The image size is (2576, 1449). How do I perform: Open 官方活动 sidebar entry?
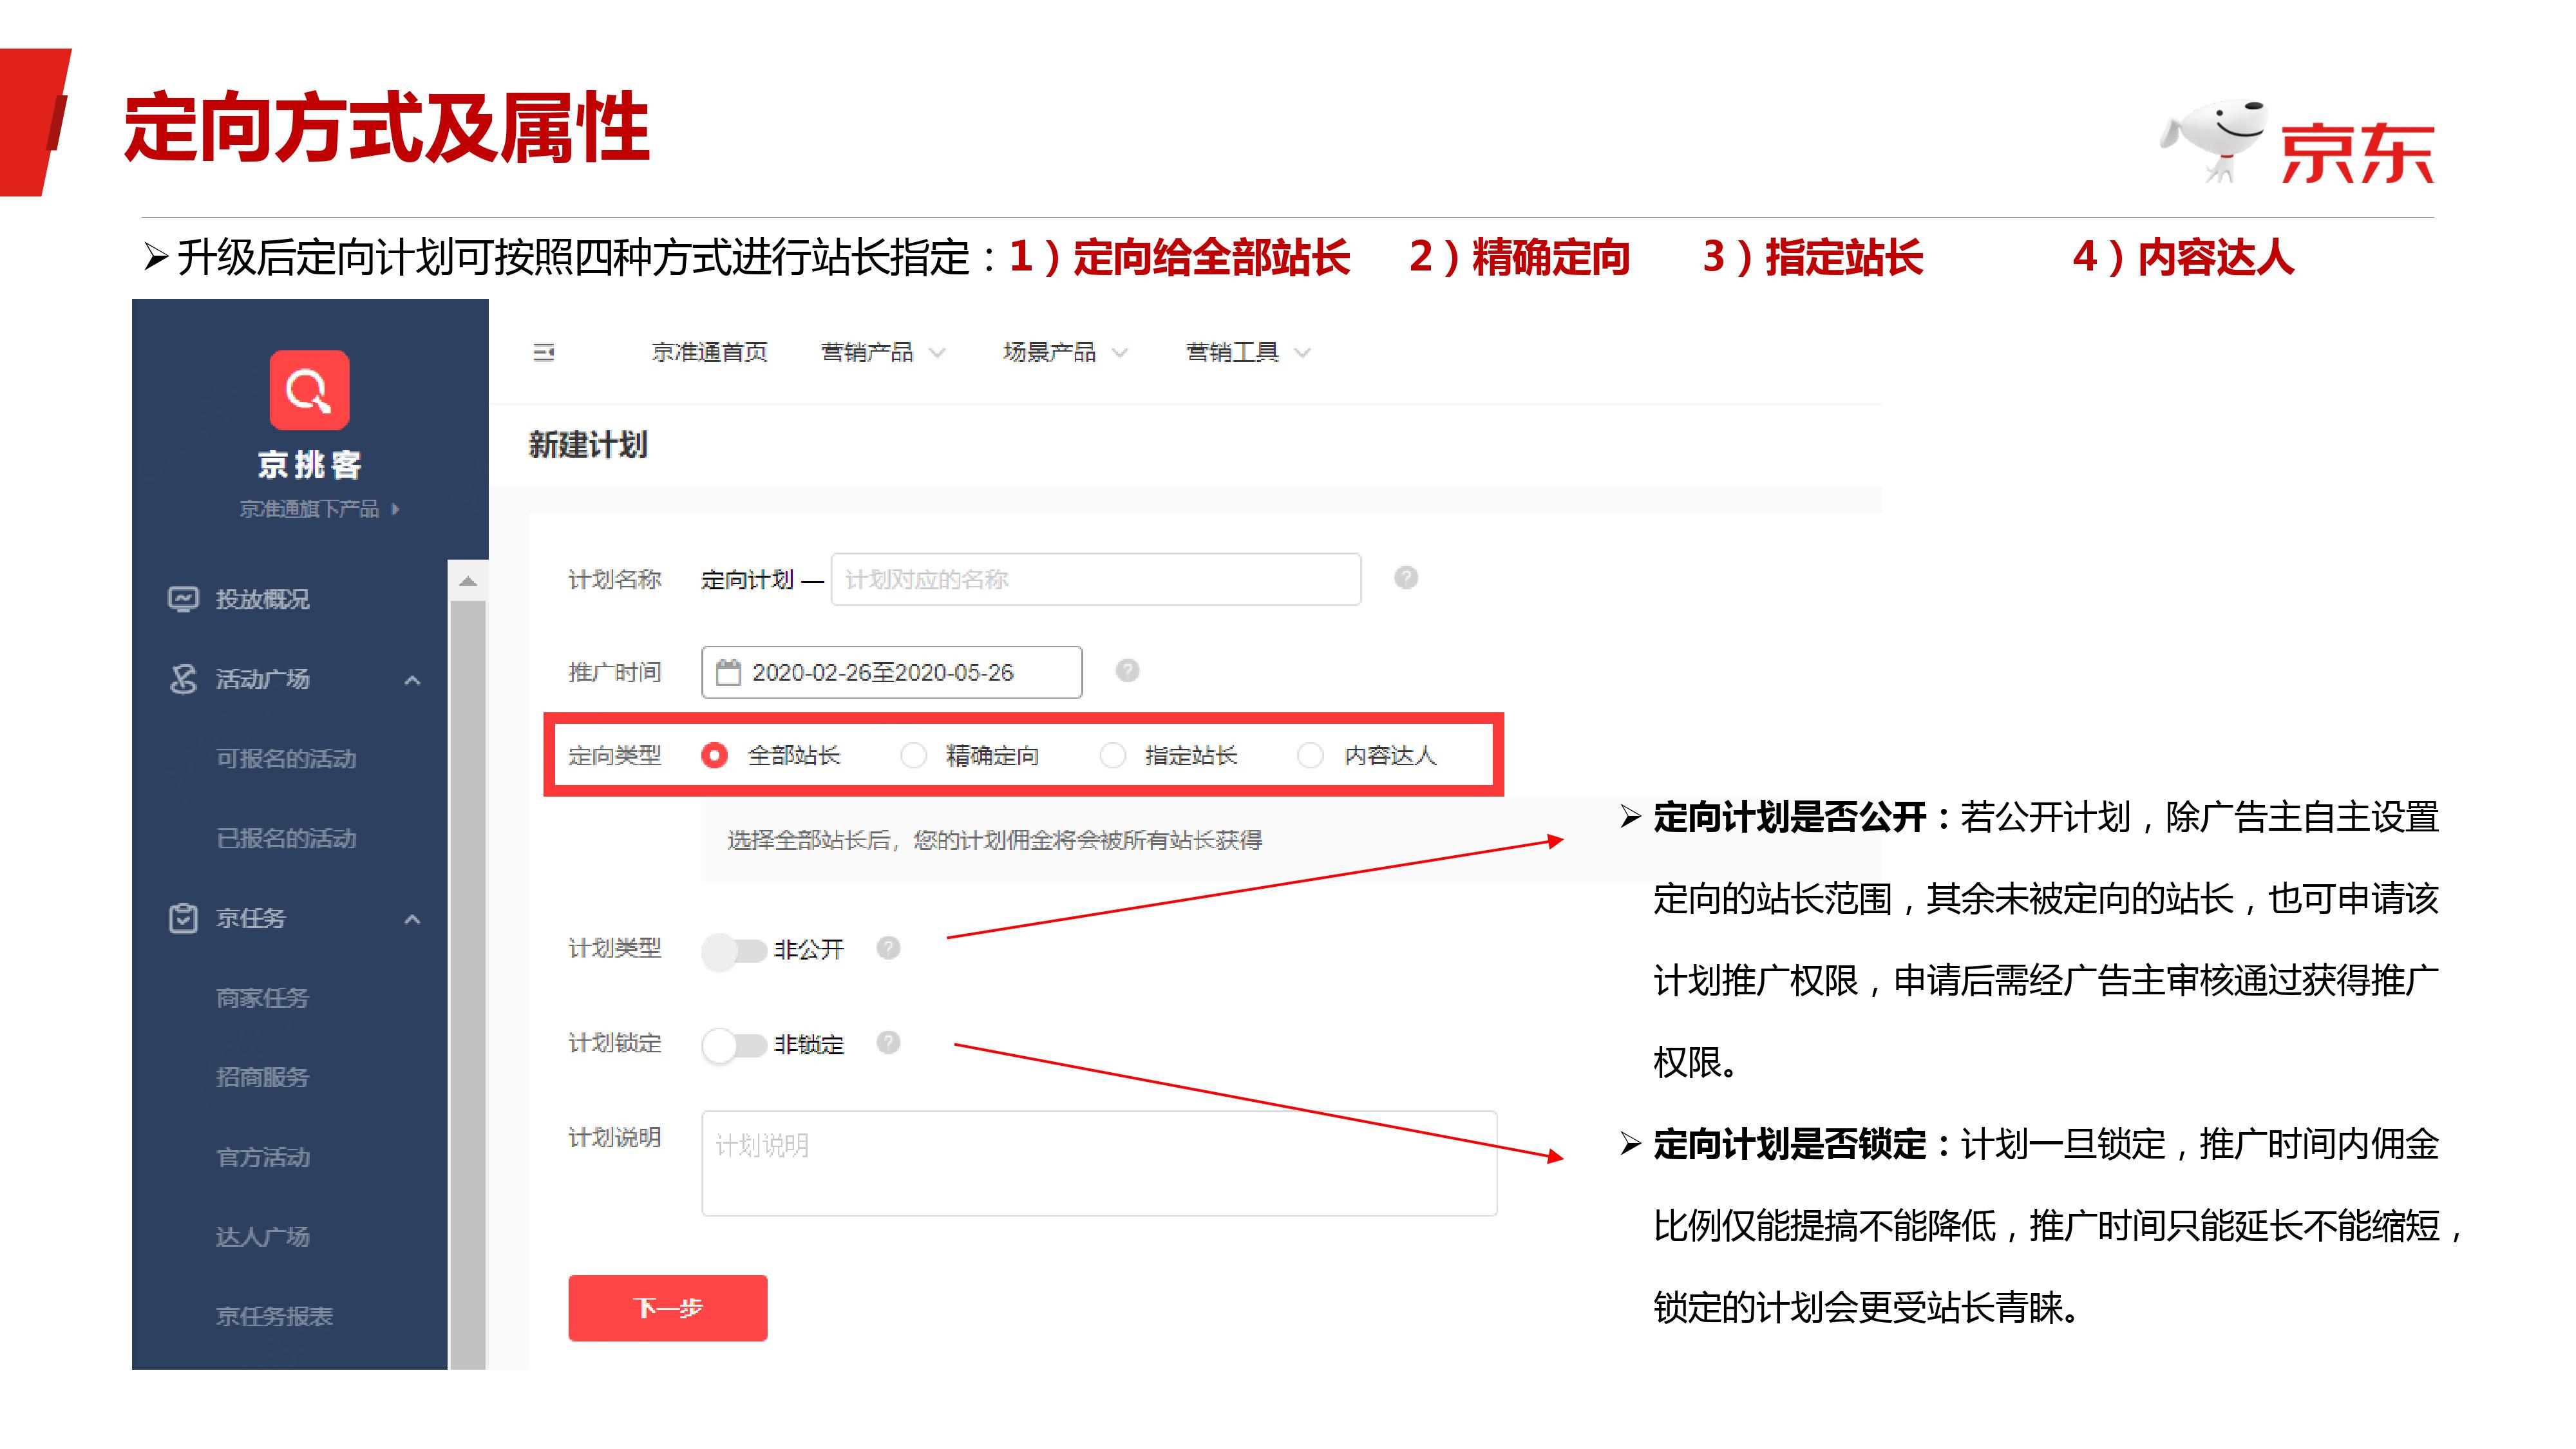(262, 1157)
